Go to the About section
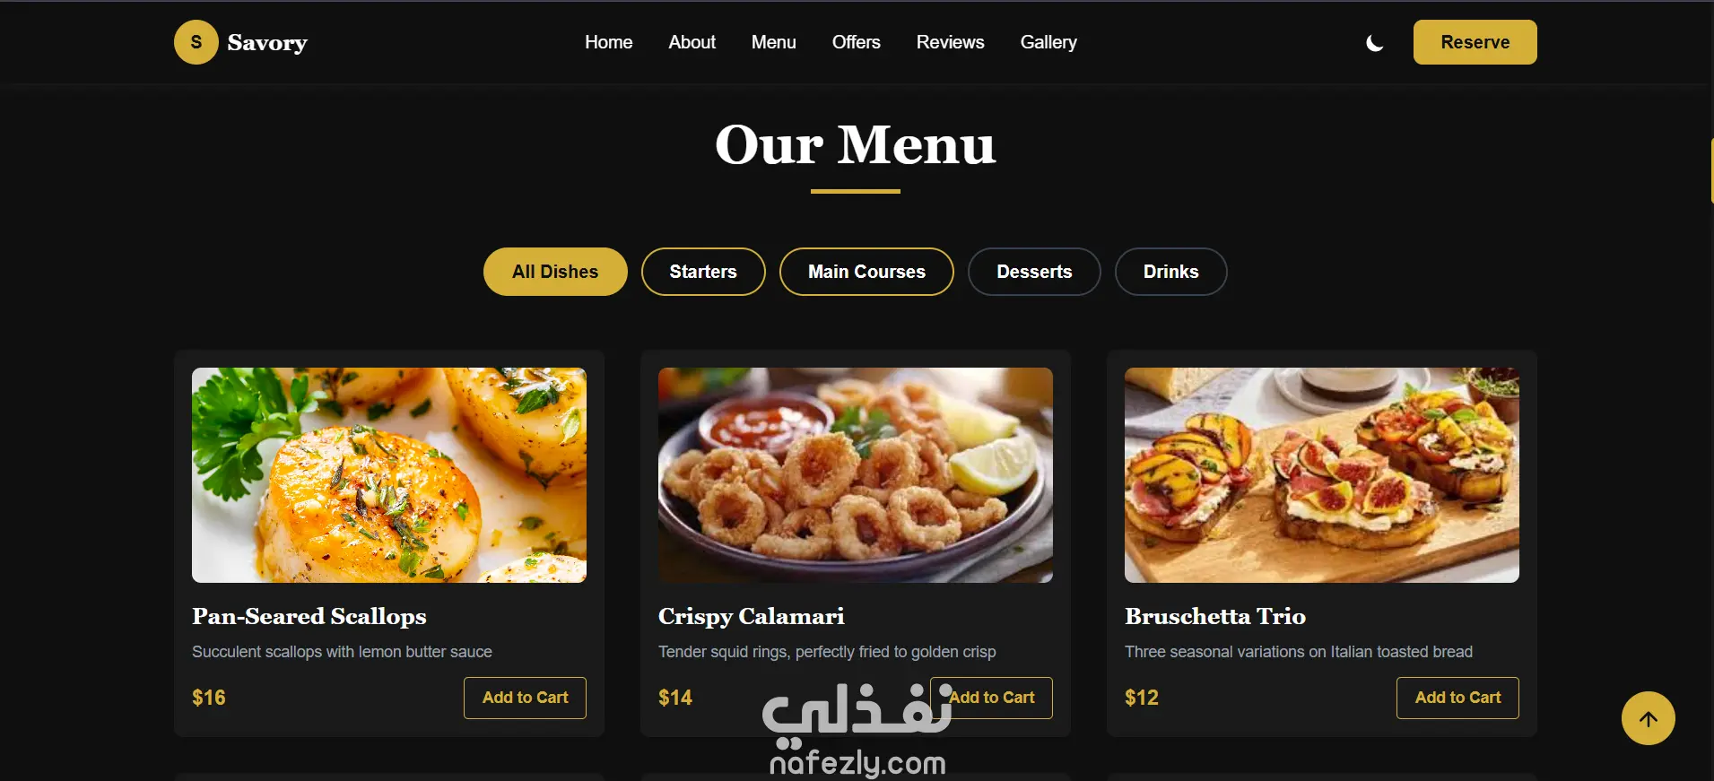The width and height of the screenshot is (1714, 781). pos(692,42)
